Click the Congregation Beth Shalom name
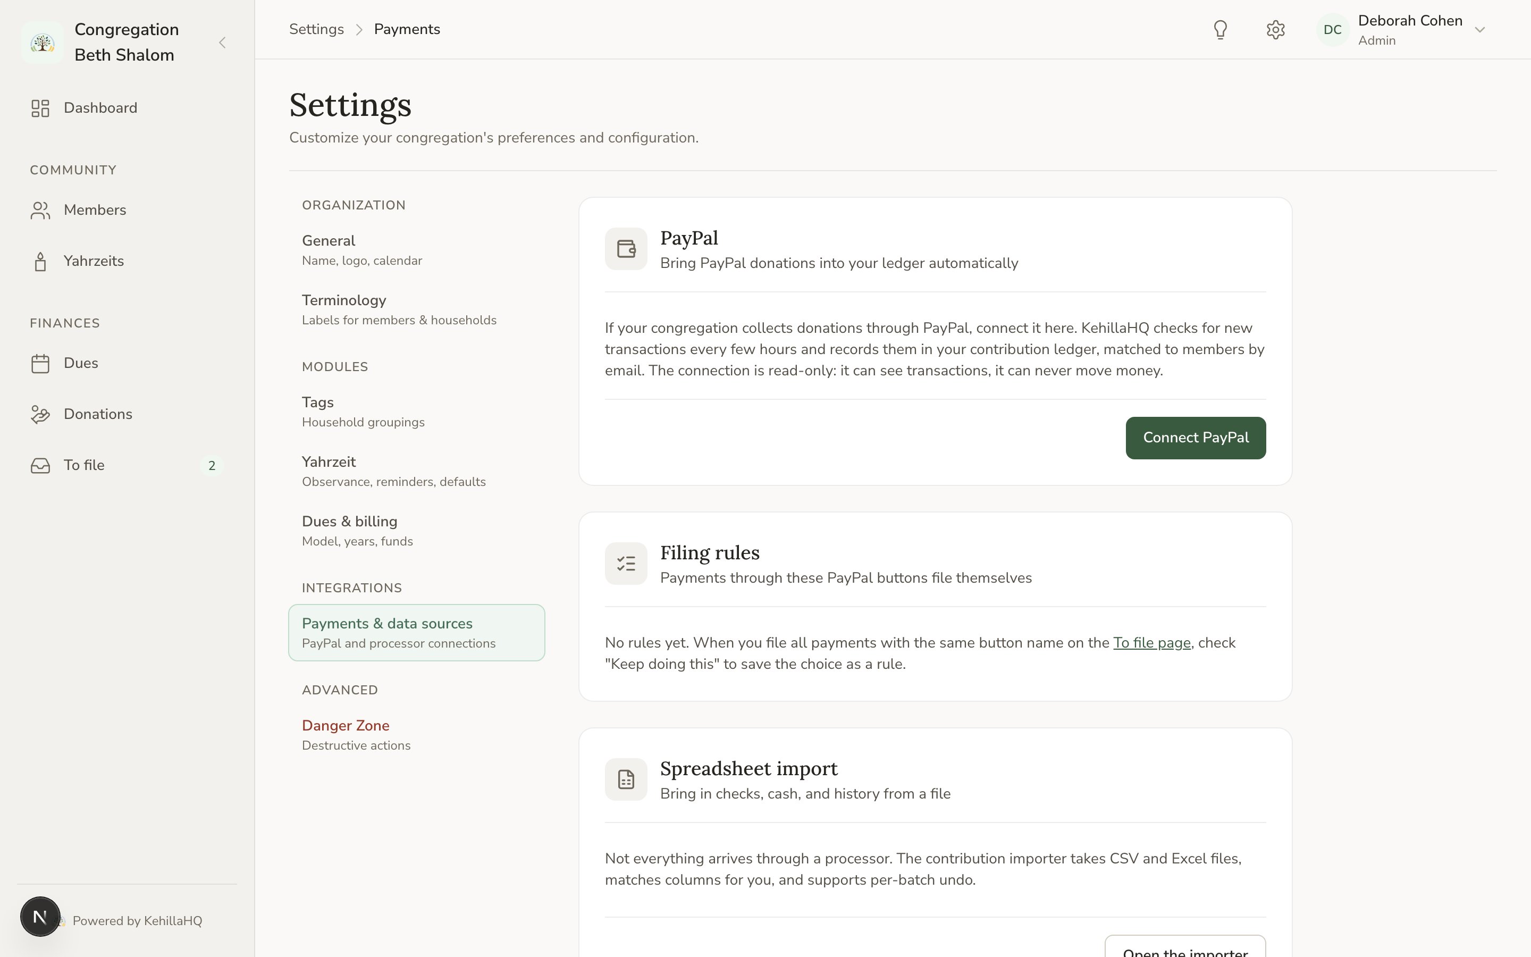 point(127,43)
